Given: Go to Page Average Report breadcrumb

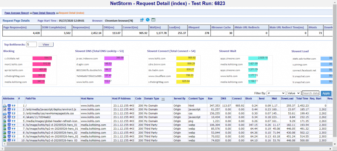Looking at the screenshot, I should click(x=16, y=13).
